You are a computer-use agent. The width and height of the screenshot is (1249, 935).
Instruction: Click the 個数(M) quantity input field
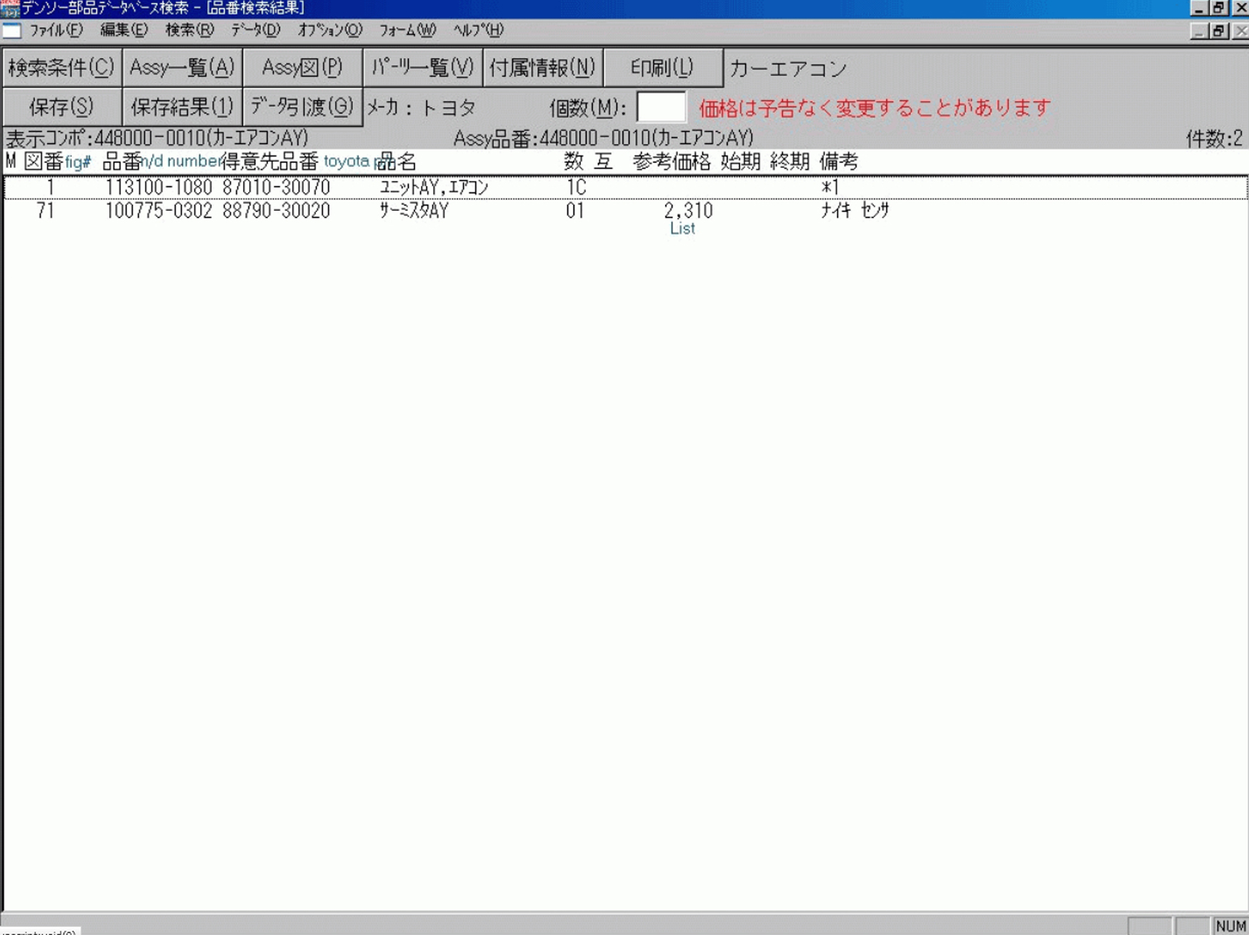(661, 108)
